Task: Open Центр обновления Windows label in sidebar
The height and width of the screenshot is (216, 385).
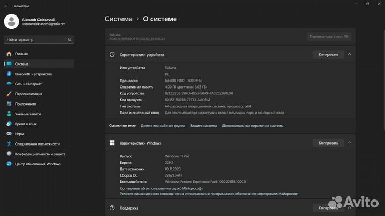Action: tap(38, 164)
